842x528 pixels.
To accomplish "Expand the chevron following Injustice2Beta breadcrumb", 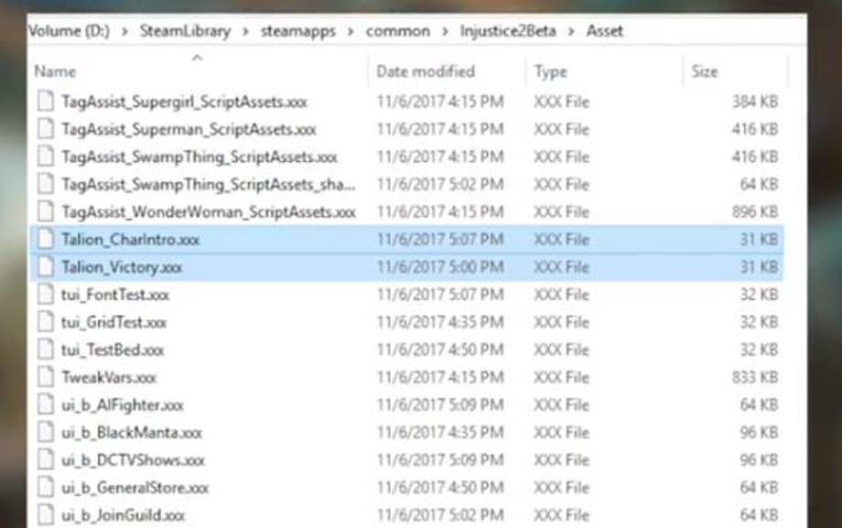I will (x=570, y=31).
